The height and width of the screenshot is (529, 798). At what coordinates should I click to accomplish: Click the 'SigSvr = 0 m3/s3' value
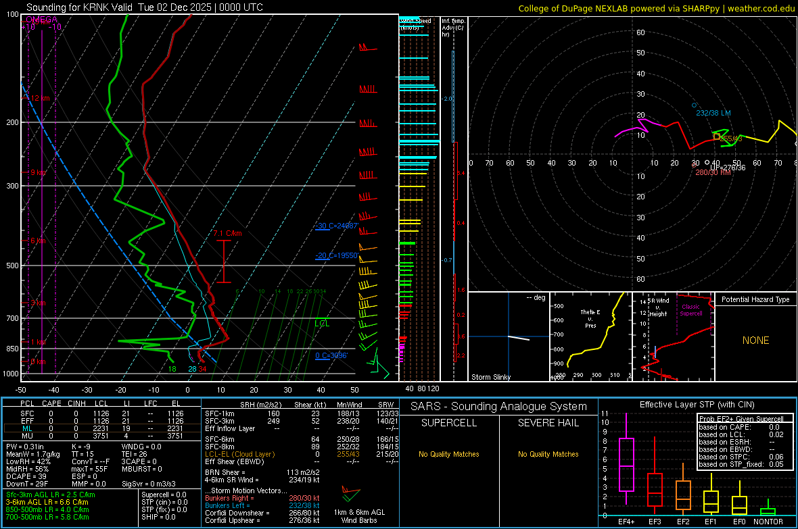pos(149,484)
